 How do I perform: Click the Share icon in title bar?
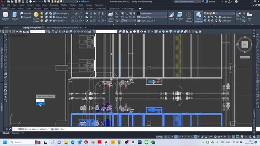tap(82, 2)
